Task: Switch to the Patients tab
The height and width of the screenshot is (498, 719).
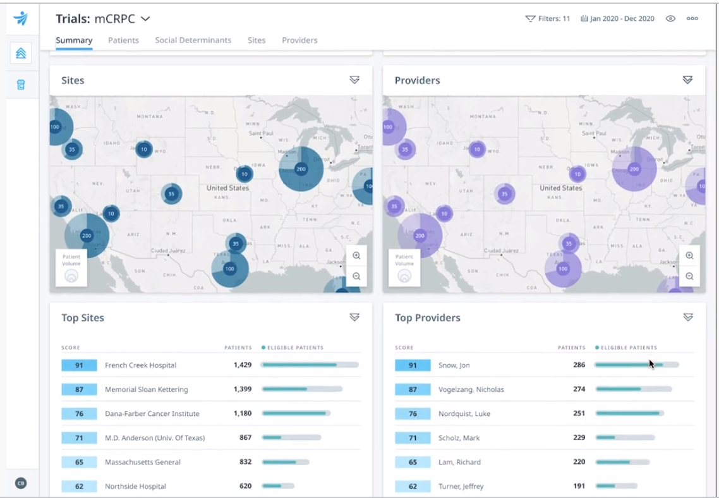Action: 123,40
